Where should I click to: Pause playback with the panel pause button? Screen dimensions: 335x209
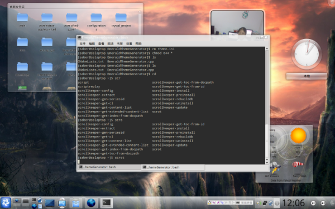[x=313, y=203]
